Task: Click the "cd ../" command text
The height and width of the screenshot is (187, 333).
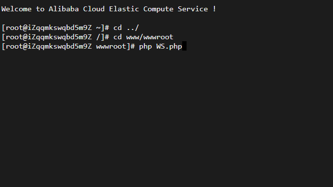Action: tap(126, 27)
